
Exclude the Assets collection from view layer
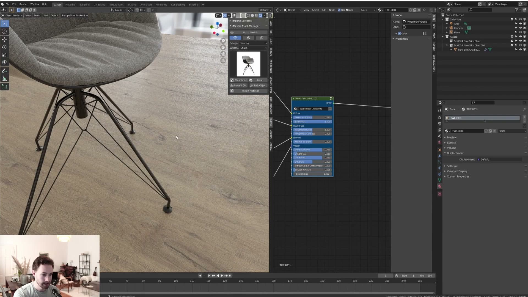(x=512, y=37)
